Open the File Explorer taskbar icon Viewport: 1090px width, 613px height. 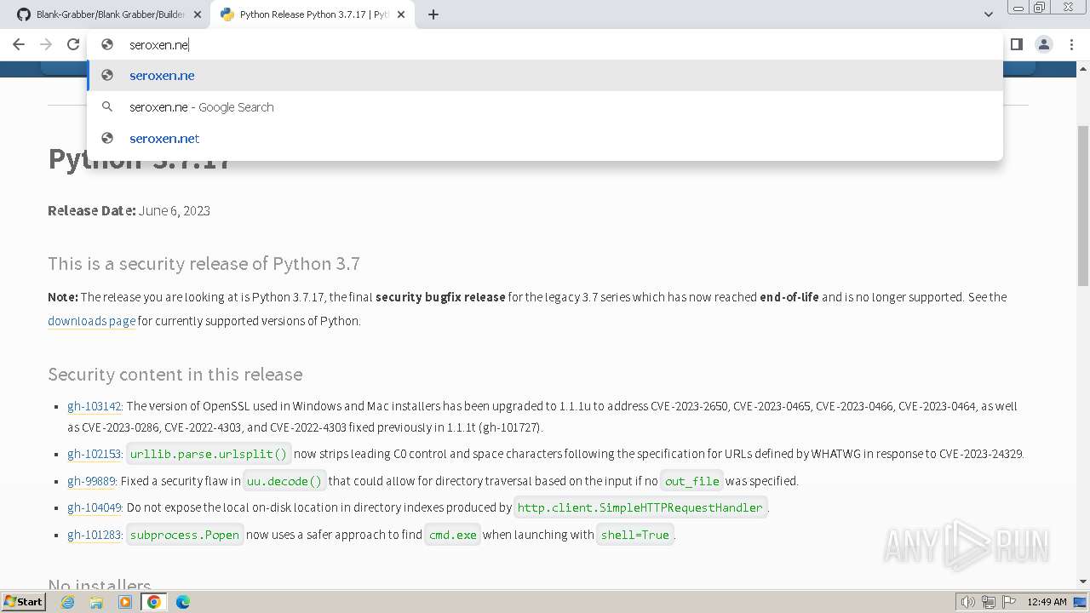(96, 602)
